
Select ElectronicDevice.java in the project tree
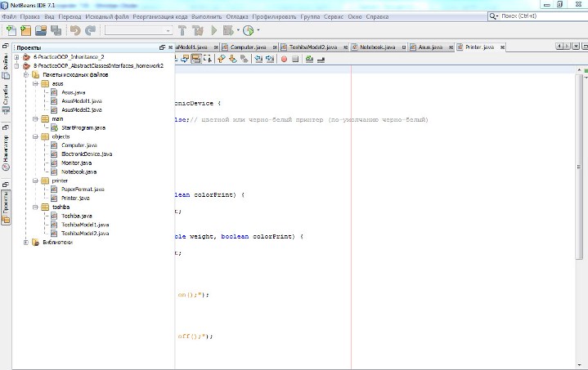point(86,154)
